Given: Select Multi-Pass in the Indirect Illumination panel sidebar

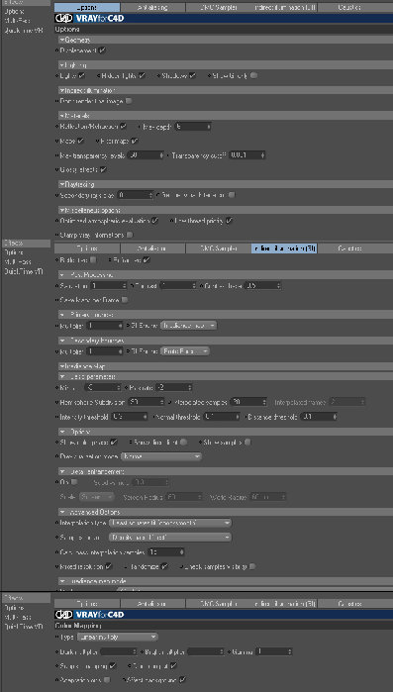Looking at the screenshot, I should 18,261.
